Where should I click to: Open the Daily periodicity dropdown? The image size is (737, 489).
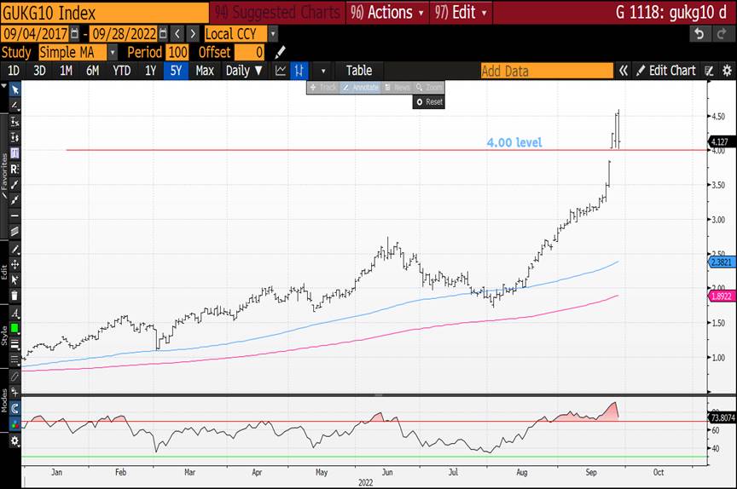point(243,71)
